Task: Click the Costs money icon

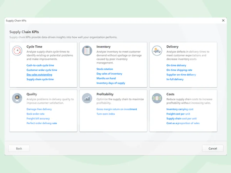Action: tap(157, 98)
